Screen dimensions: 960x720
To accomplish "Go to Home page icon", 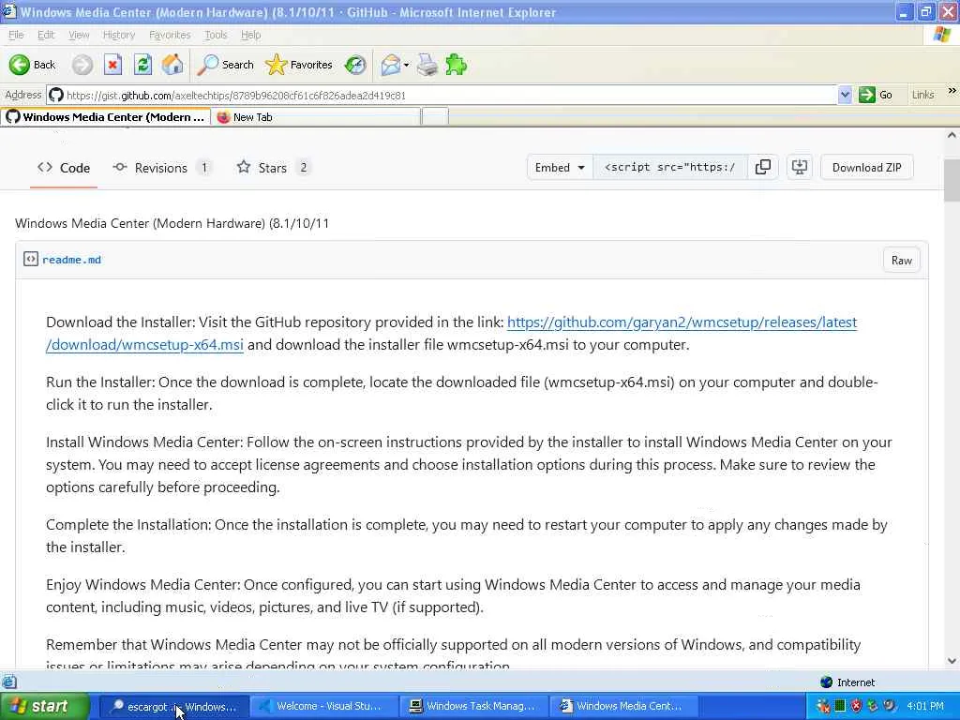I will (x=172, y=65).
